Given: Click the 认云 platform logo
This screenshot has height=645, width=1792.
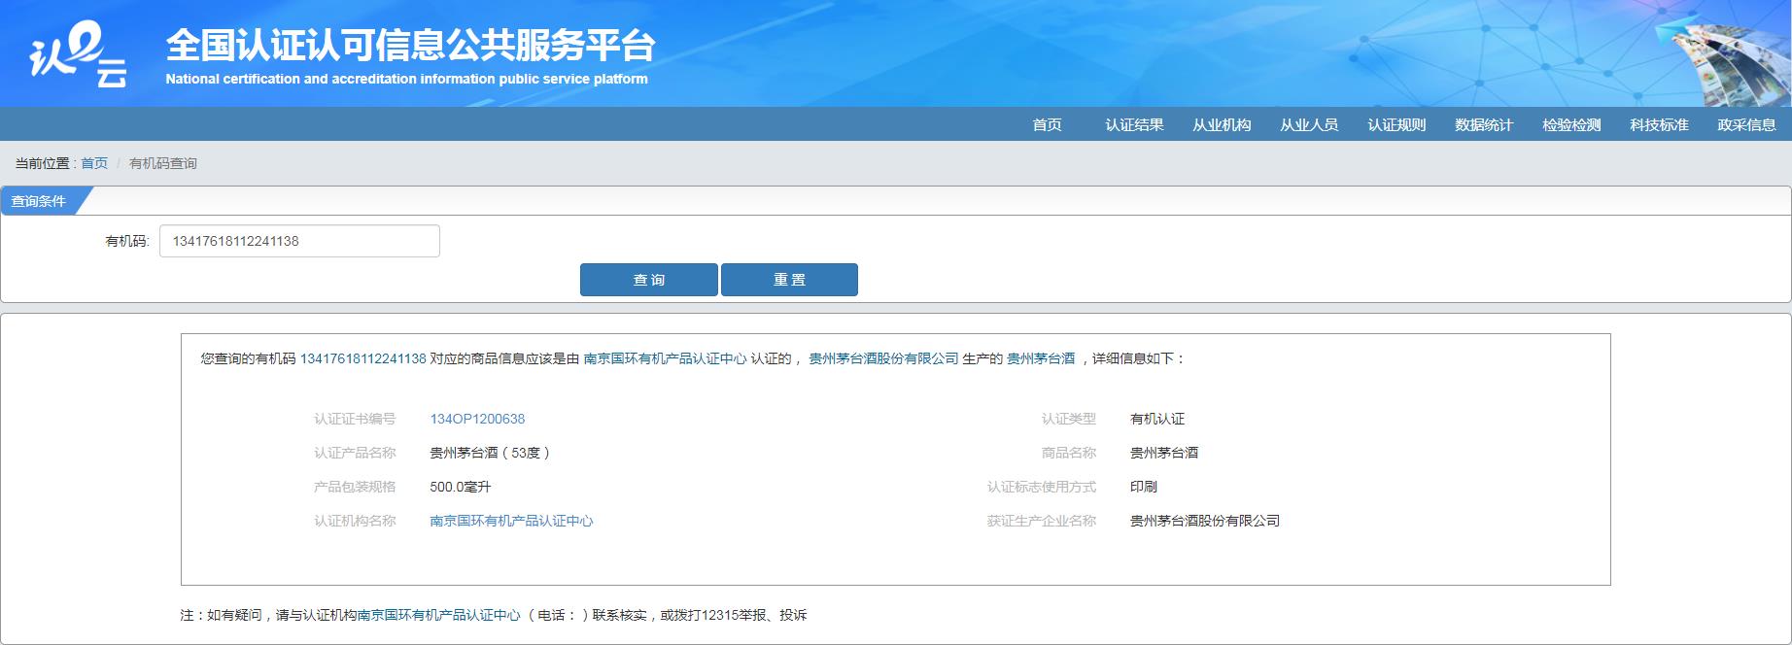Looking at the screenshot, I should 79,56.
